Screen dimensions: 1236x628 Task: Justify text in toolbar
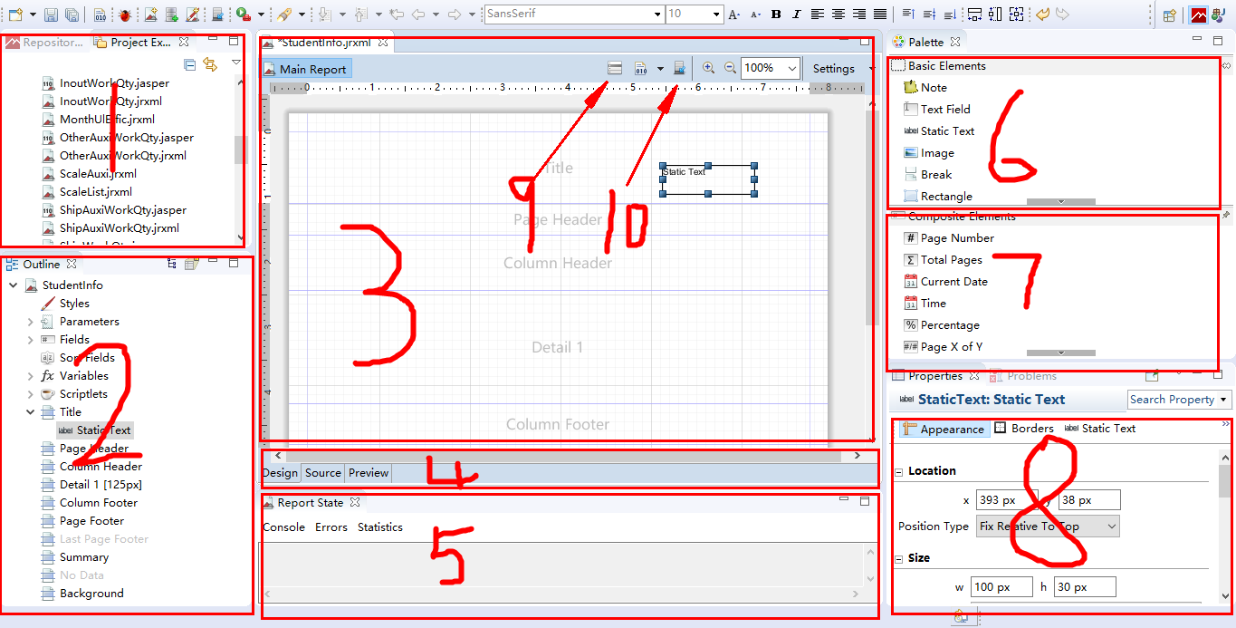(880, 14)
